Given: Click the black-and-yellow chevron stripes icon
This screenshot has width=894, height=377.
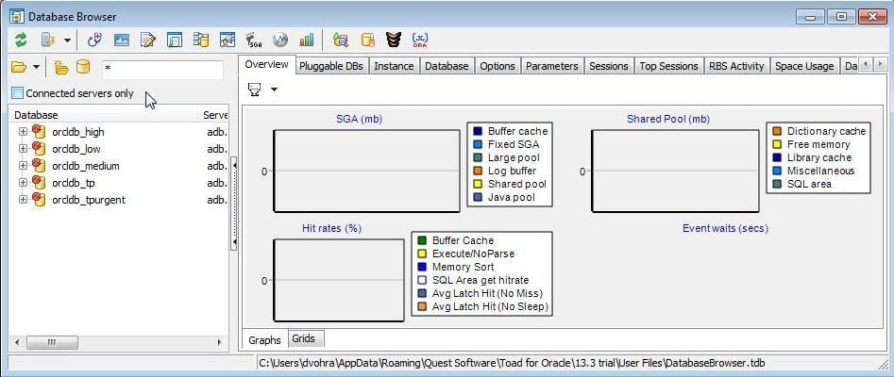Looking at the screenshot, I should [394, 40].
